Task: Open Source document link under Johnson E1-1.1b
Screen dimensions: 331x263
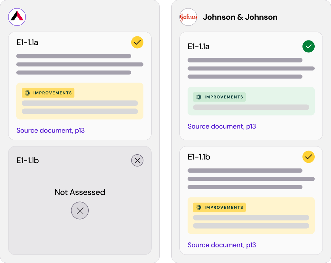Action: 222,245
